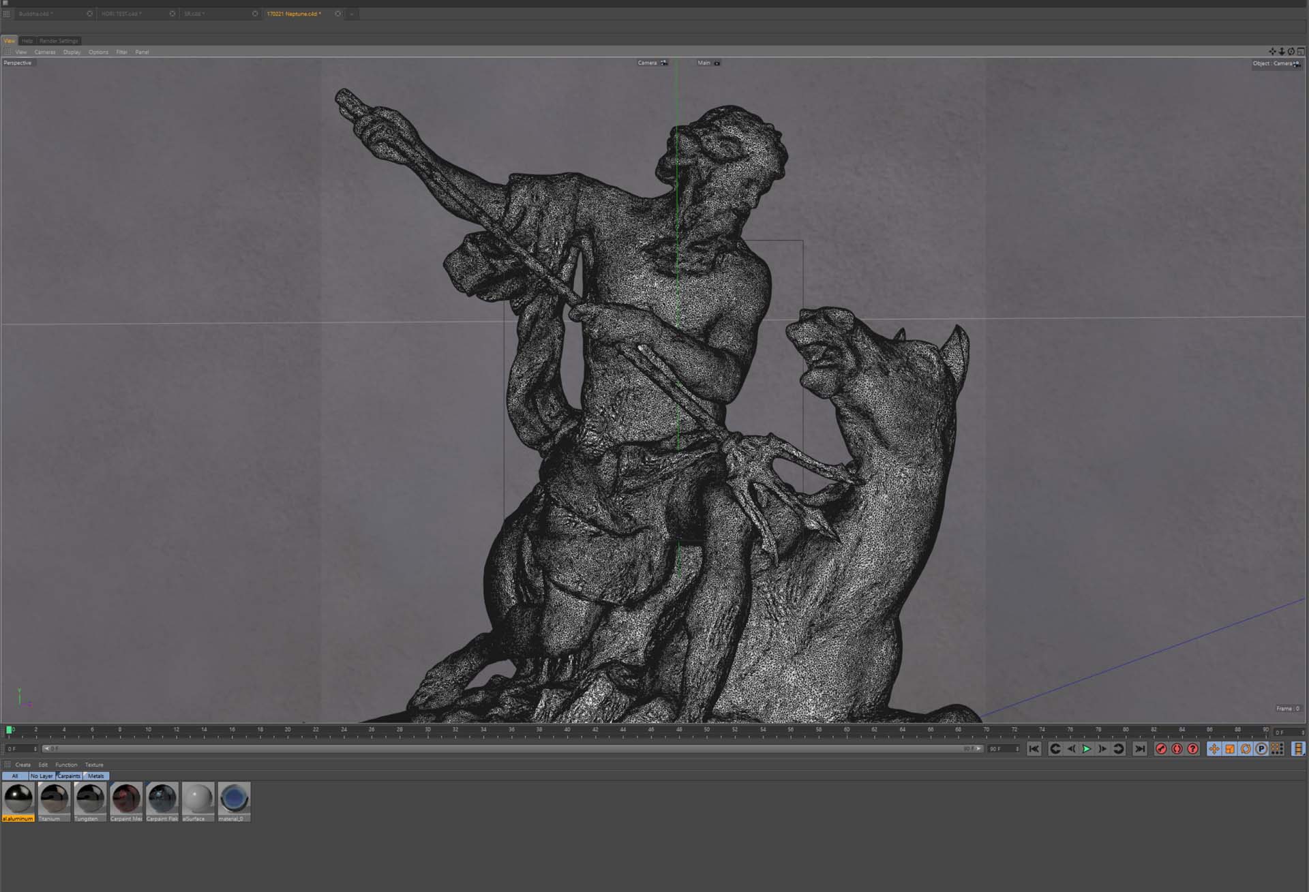Click the timeline end frame 90 F field

click(x=1004, y=749)
